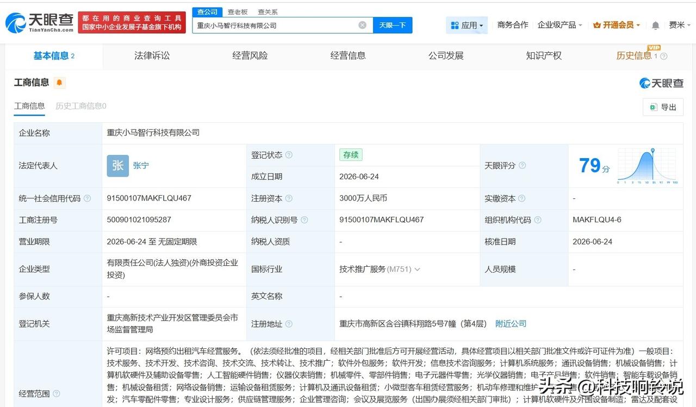
Task: Click the help icon beside 注册地址
Action: pos(289,324)
